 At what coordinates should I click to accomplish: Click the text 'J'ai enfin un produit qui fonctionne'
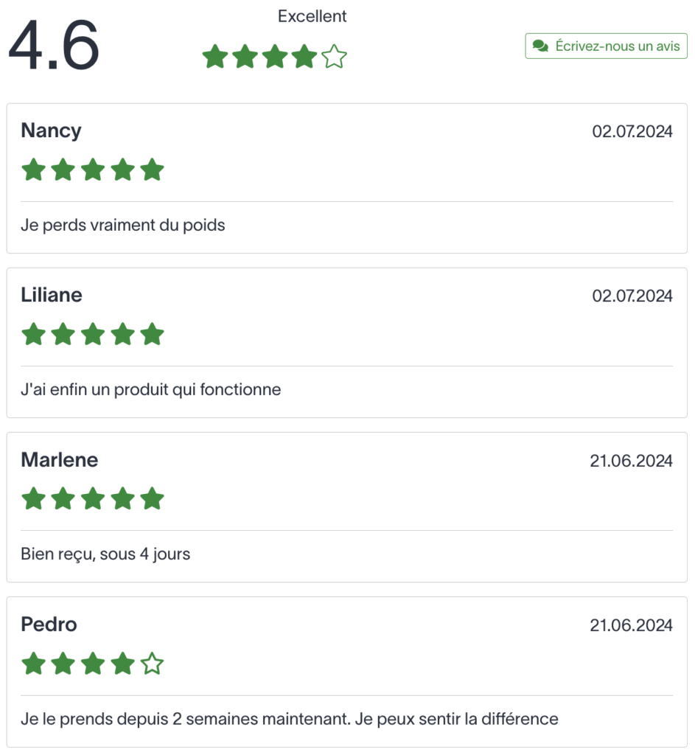pyautogui.click(x=150, y=389)
